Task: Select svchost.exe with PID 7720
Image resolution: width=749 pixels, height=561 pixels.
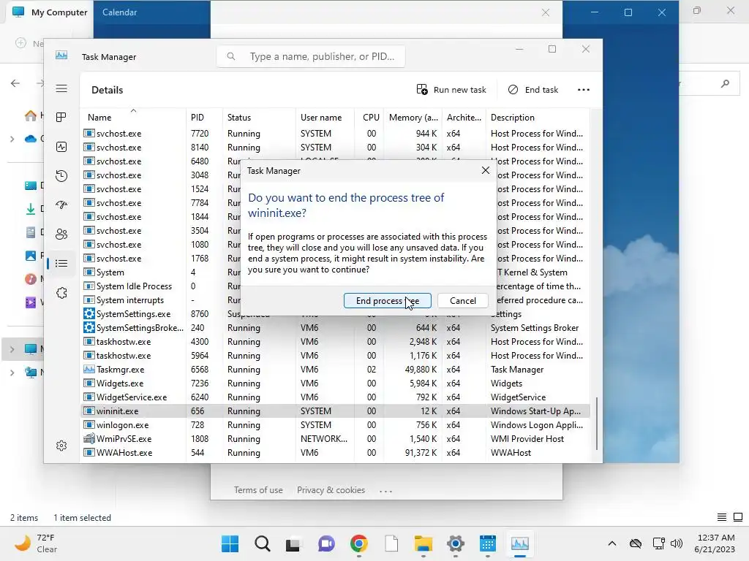Action: point(336,134)
